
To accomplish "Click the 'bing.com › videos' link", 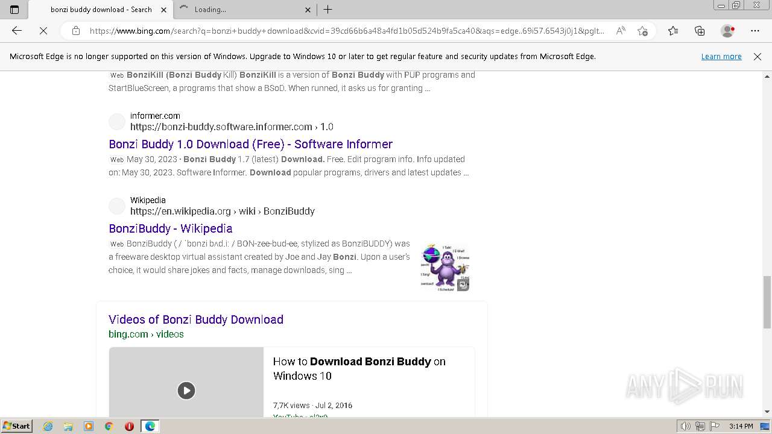I will coord(146,334).
